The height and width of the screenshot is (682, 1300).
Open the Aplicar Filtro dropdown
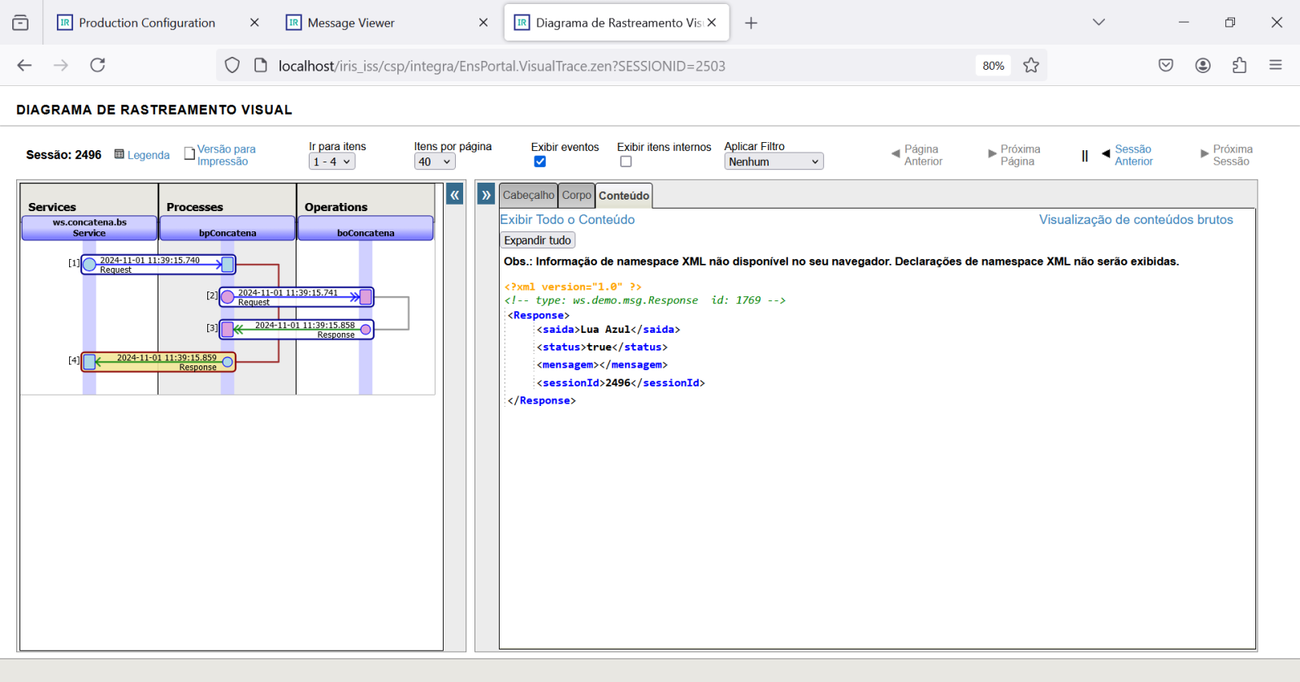[773, 162]
